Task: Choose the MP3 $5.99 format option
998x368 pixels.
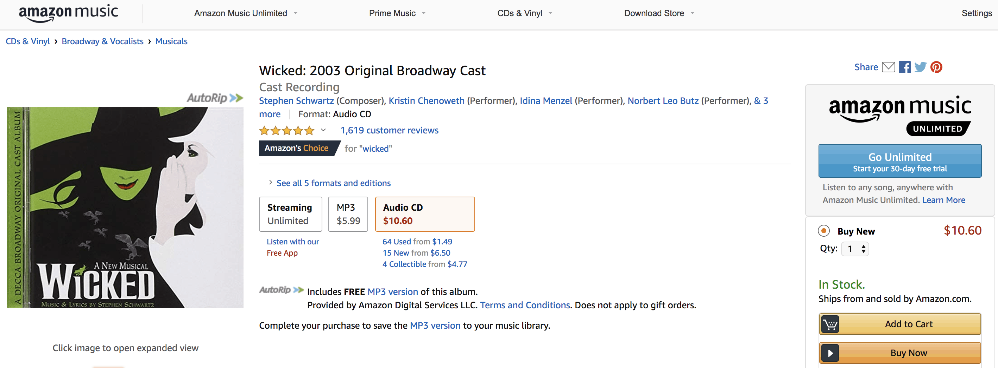Action: [348, 214]
